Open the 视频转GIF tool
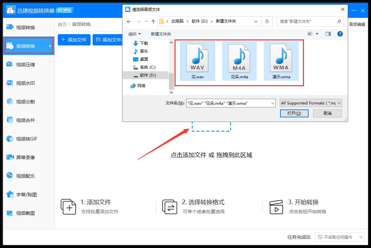The image size is (371, 248). click(23, 139)
